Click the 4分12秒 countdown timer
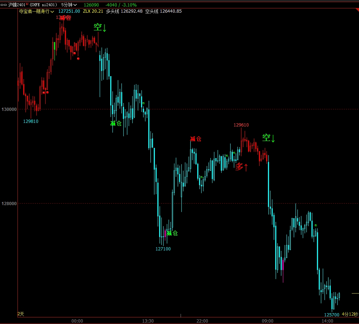Image resolution: width=359 pixels, height=324 pixels. click(x=349, y=314)
